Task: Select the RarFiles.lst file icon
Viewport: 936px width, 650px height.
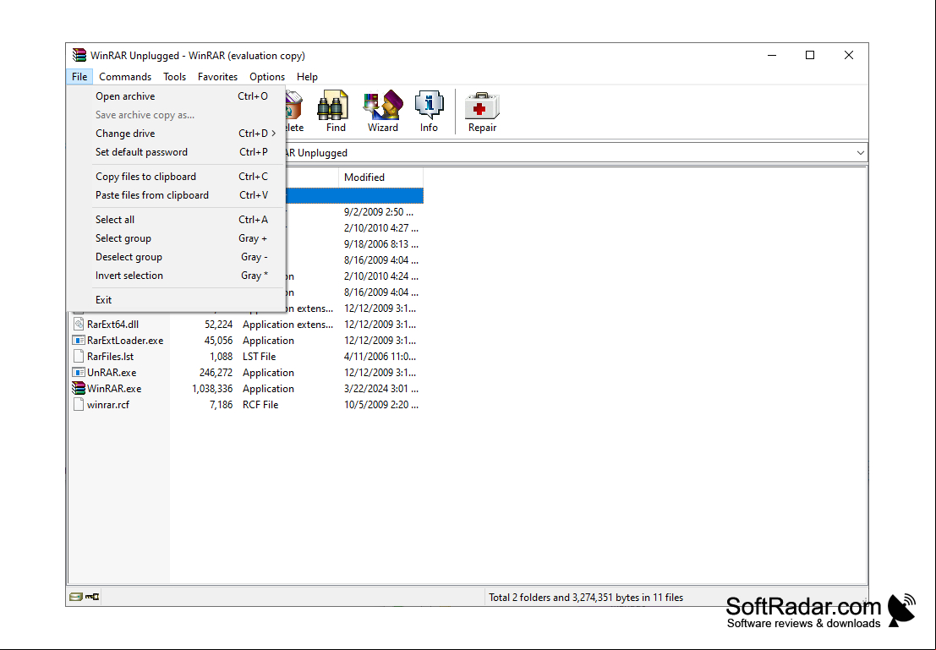Action: tap(78, 357)
